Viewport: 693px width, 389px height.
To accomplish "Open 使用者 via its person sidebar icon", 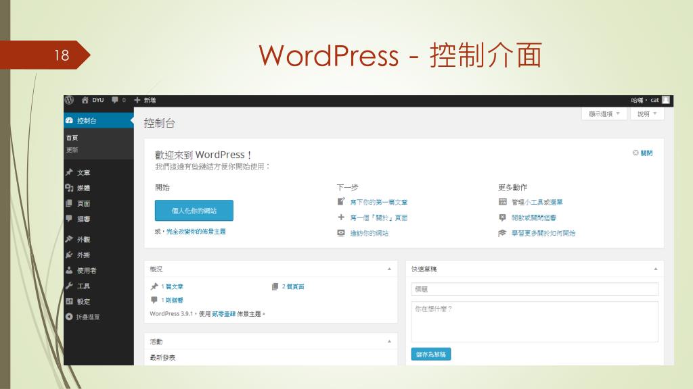I will click(x=69, y=270).
